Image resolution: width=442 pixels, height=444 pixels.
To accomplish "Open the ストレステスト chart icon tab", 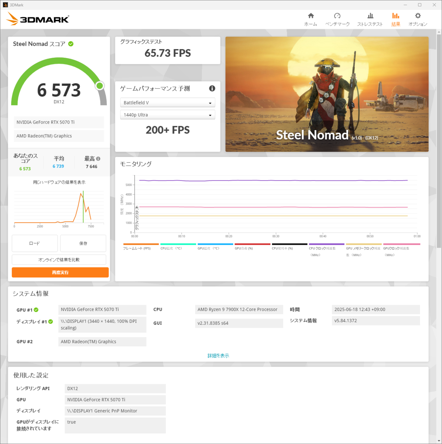I will coord(370,19).
